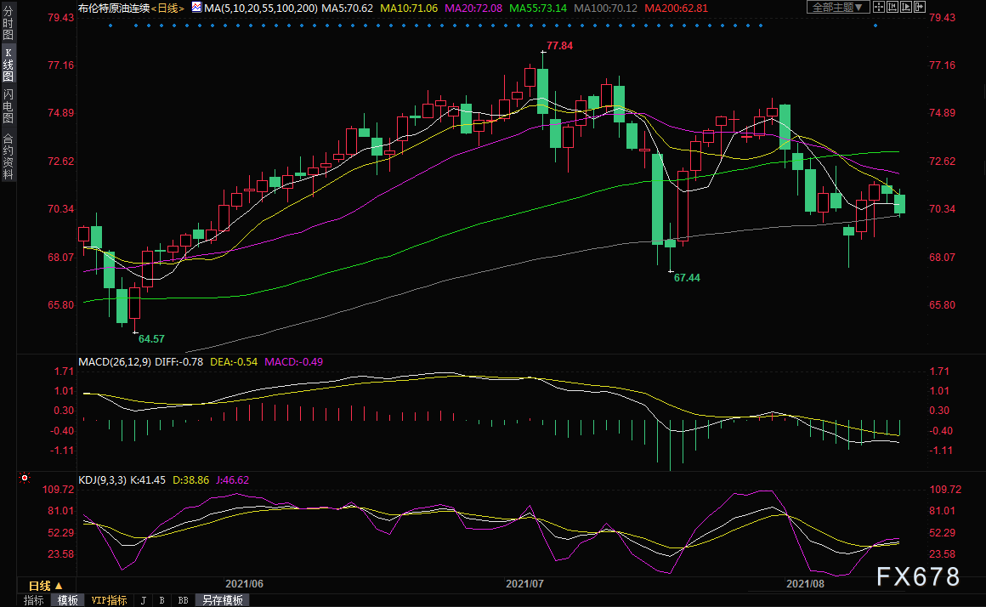Open the VIP指标 bottom tab
The image size is (986, 607).
(x=110, y=601)
